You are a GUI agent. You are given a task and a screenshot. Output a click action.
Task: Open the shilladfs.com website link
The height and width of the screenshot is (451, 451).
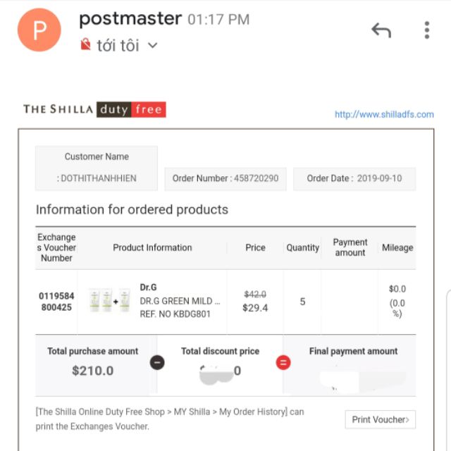(x=384, y=114)
